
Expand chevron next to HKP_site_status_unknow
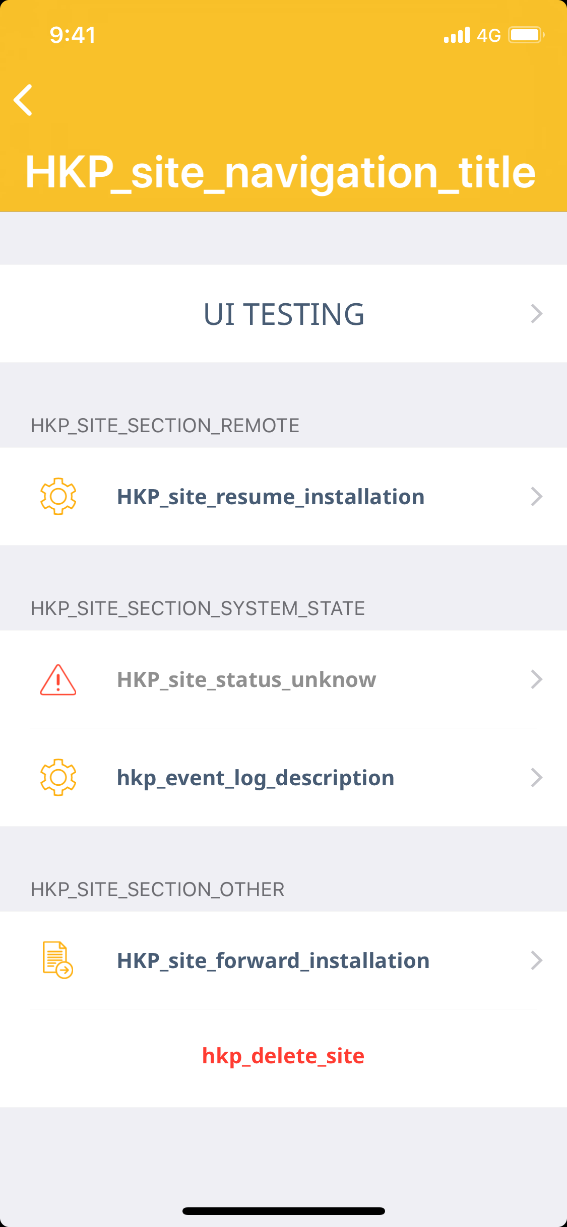click(536, 679)
